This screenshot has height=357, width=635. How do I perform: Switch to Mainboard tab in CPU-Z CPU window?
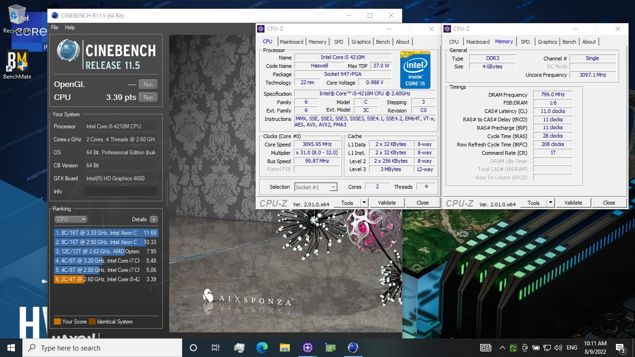(x=291, y=42)
